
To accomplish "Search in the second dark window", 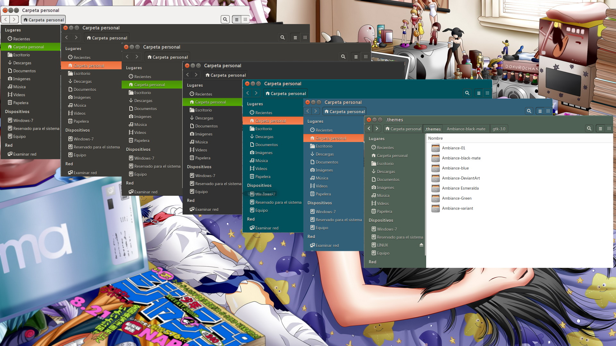I will pos(282,37).
